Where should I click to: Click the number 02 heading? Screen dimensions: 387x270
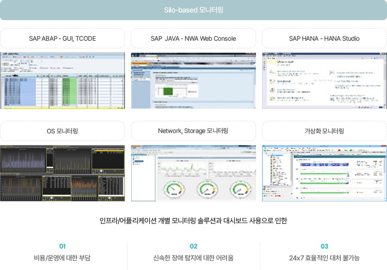point(193,246)
